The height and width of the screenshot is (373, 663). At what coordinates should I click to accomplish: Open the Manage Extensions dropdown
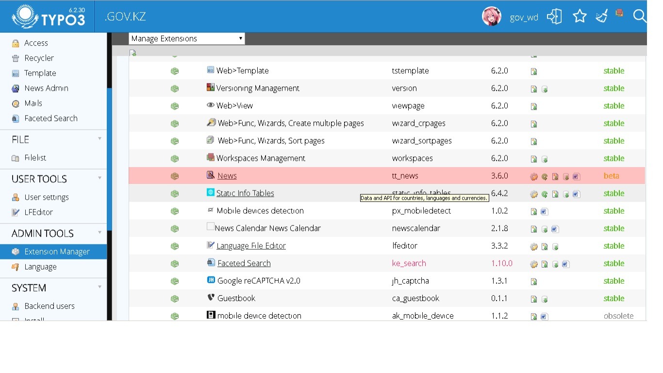tap(187, 39)
